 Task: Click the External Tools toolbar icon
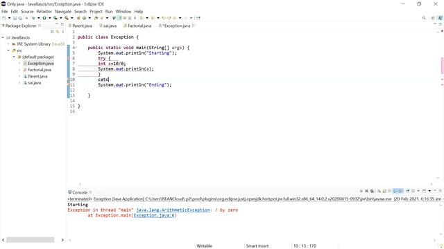pyautogui.click(x=67, y=18)
